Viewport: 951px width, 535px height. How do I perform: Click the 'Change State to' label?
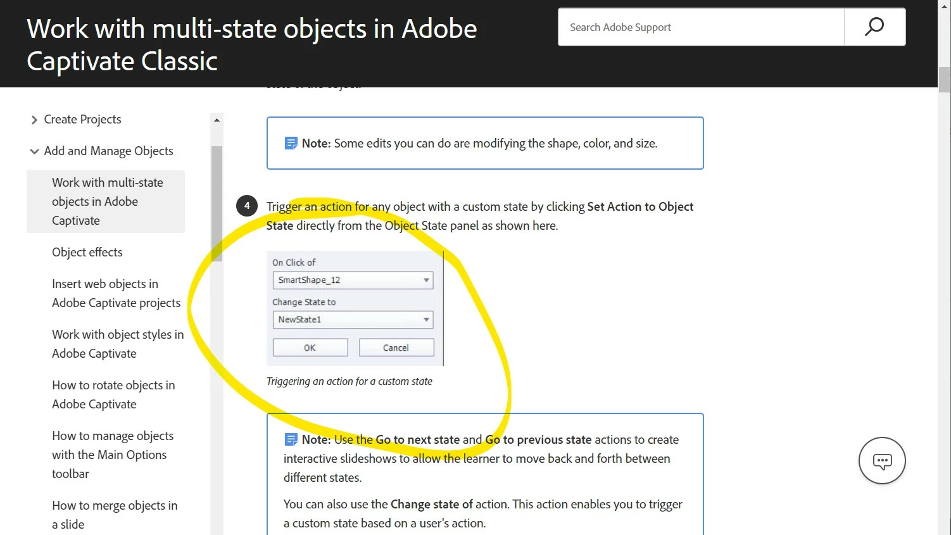(304, 302)
